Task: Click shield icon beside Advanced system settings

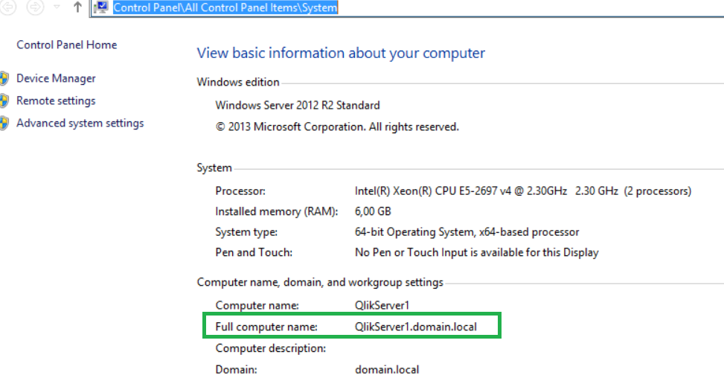Action: (x=4, y=124)
